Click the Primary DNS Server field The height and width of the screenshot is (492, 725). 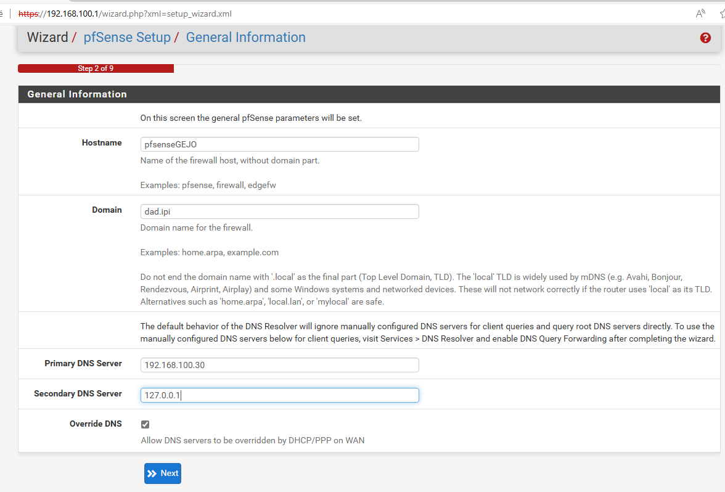pos(280,365)
